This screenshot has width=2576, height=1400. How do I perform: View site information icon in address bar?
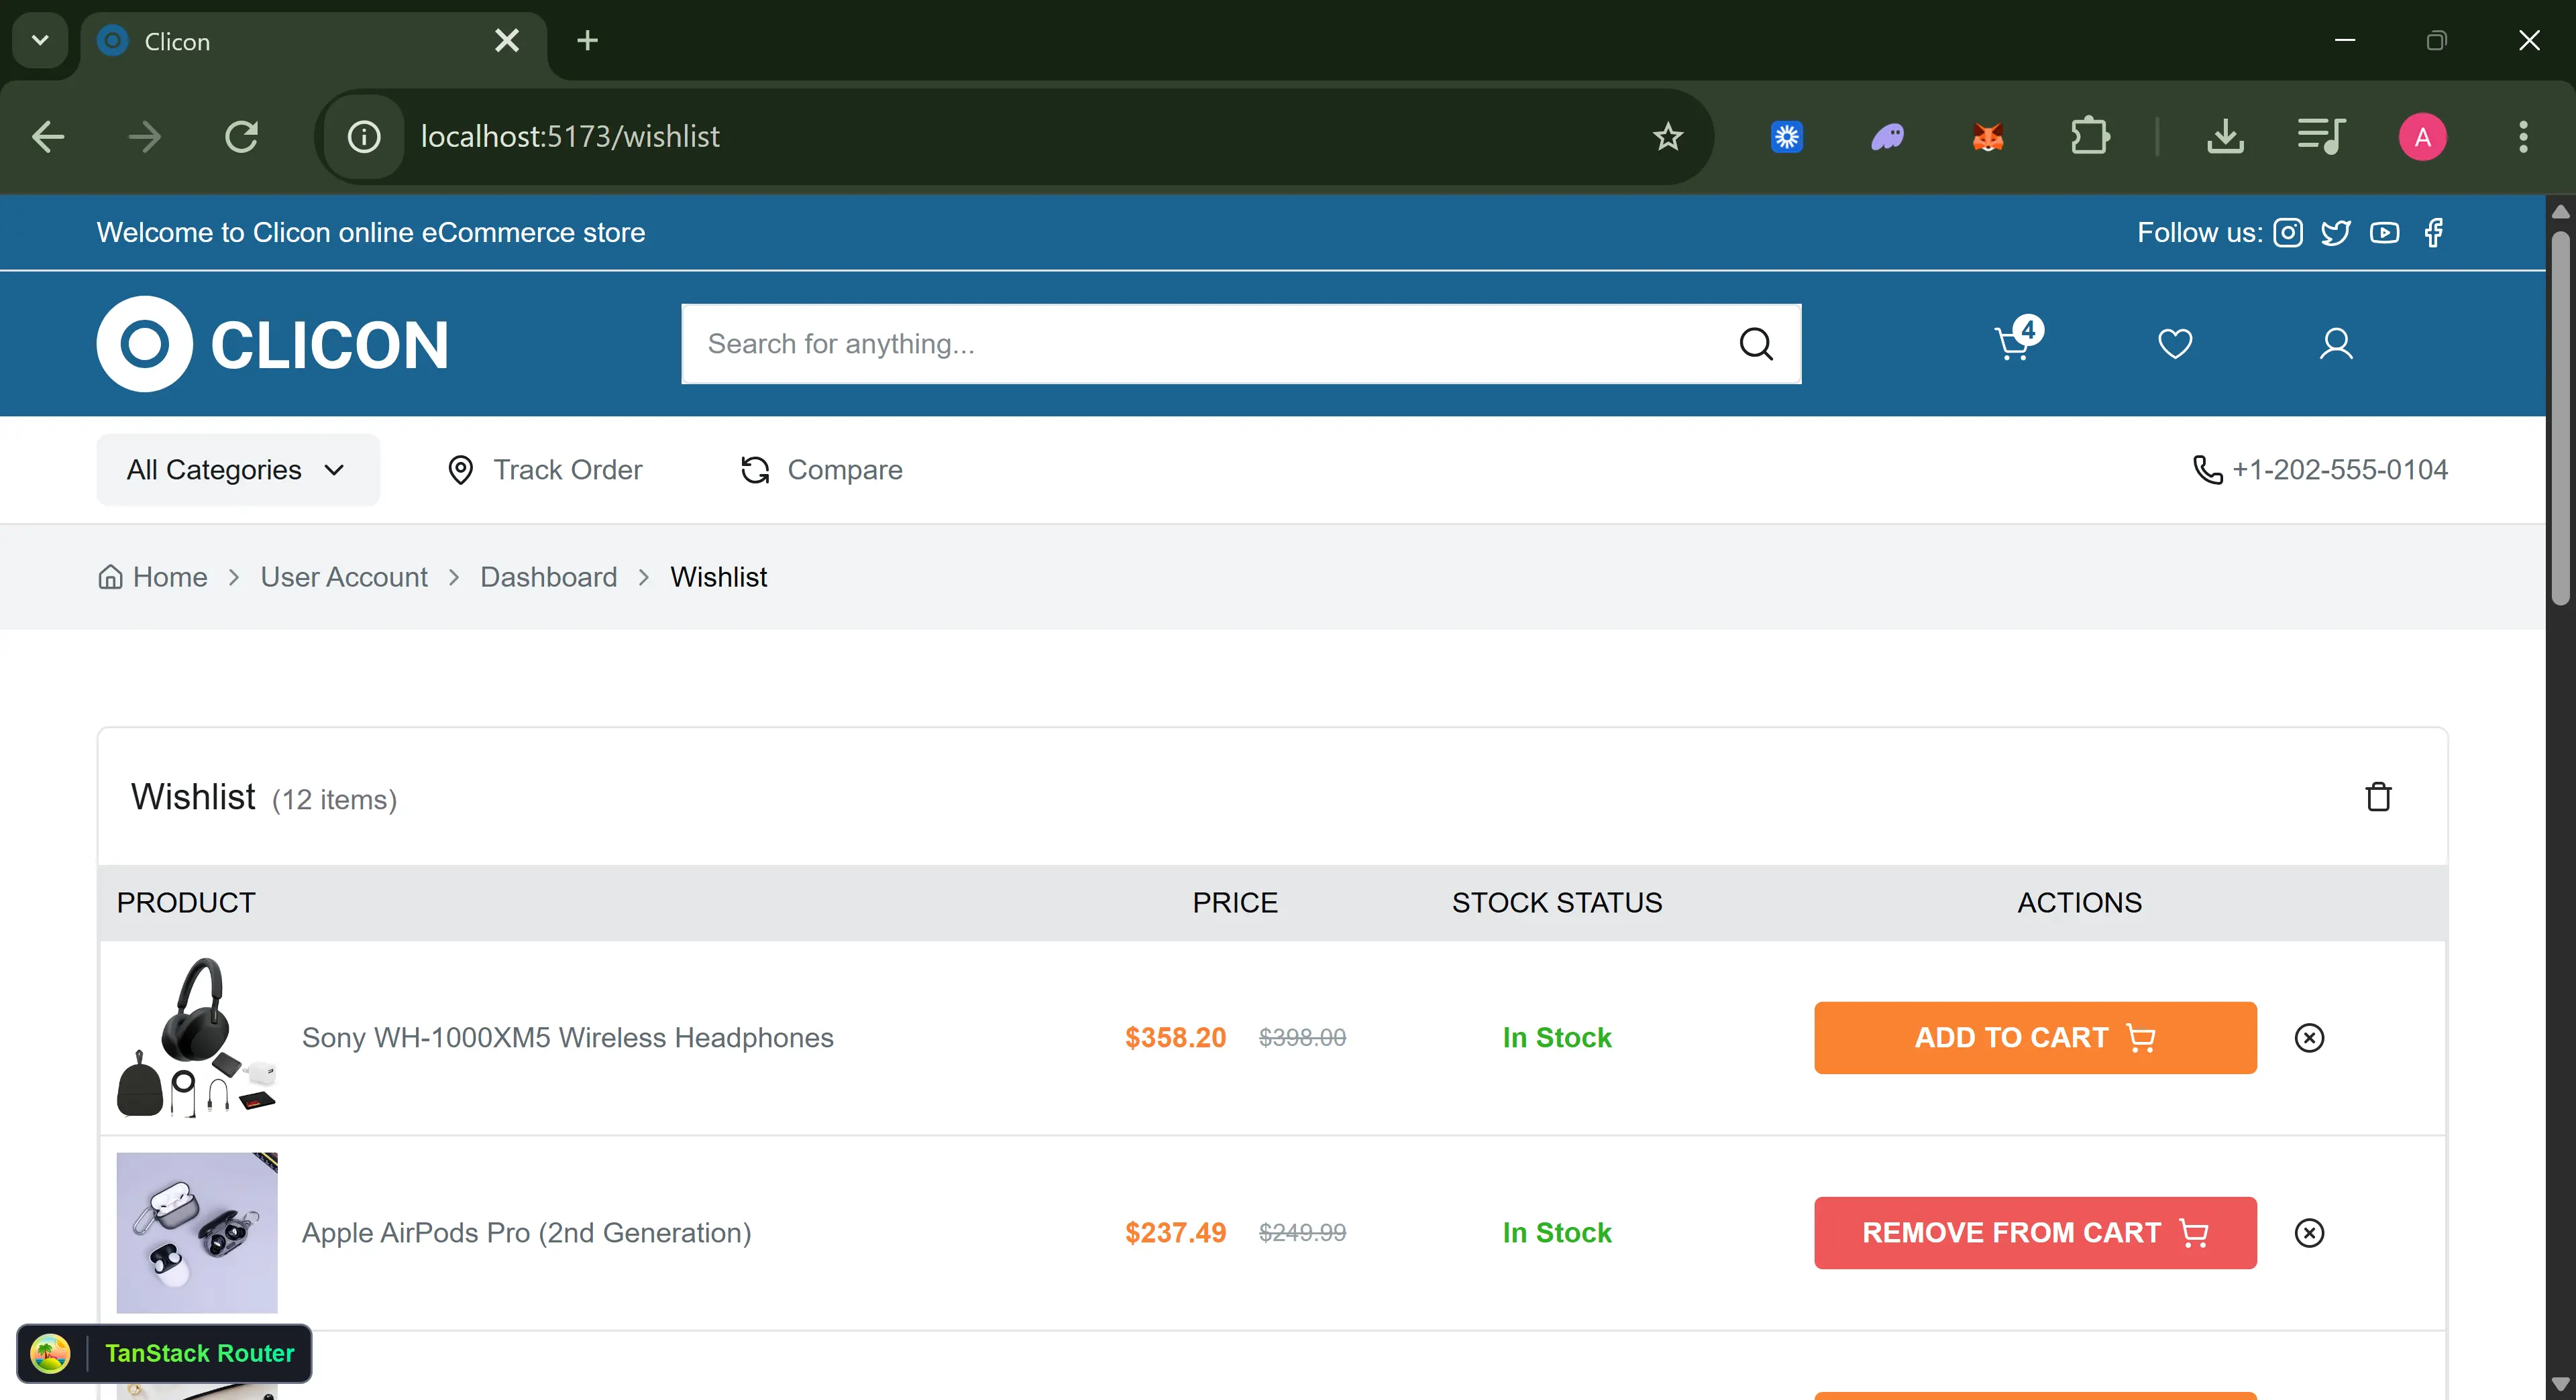(364, 137)
